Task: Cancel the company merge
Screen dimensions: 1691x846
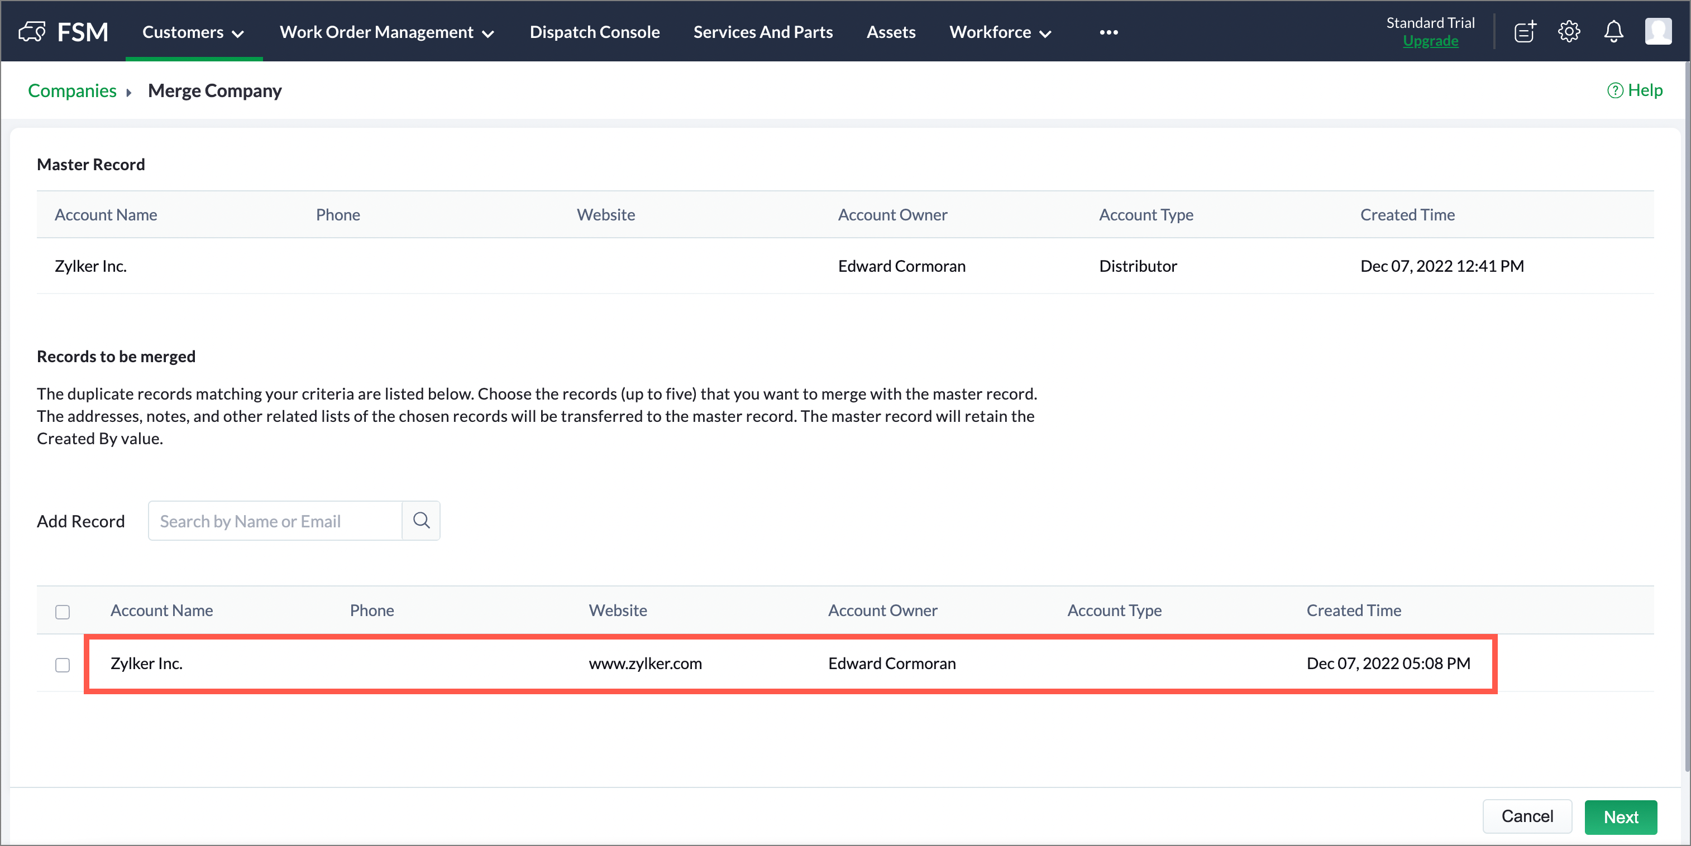Action: [1527, 816]
